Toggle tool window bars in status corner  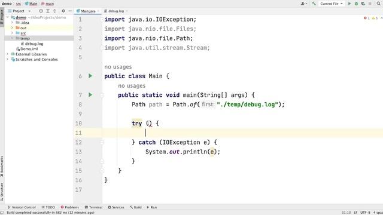tap(2, 213)
